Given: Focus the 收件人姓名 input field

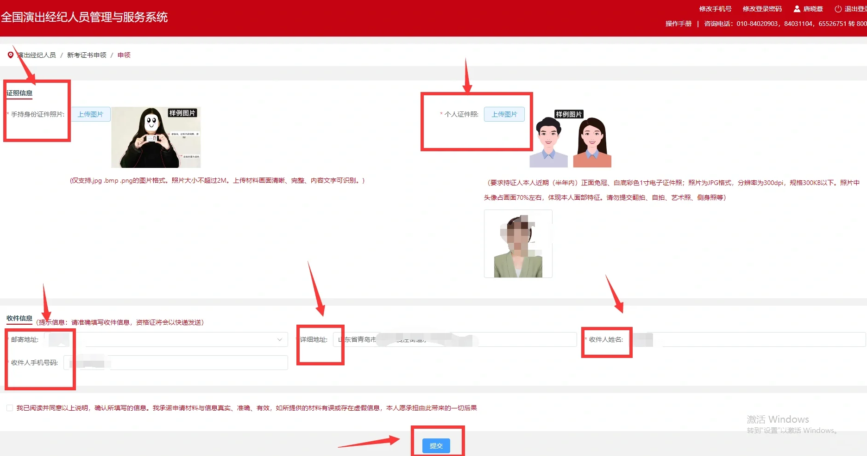Looking at the screenshot, I should pyautogui.click(x=747, y=339).
